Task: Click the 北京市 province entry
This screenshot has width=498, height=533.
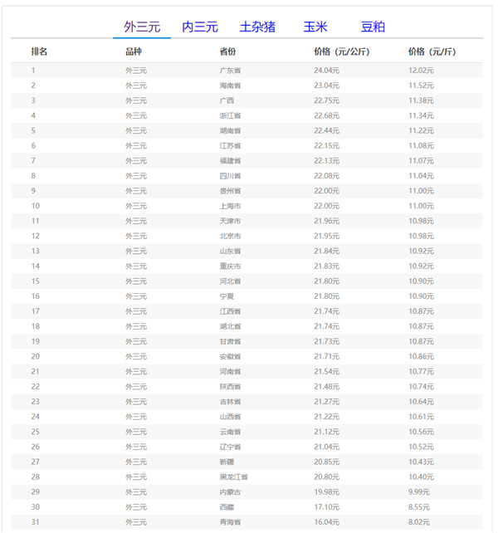Action: [x=230, y=236]
